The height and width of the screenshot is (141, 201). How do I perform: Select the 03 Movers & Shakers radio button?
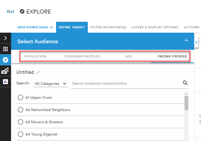[x=21, y=122]
